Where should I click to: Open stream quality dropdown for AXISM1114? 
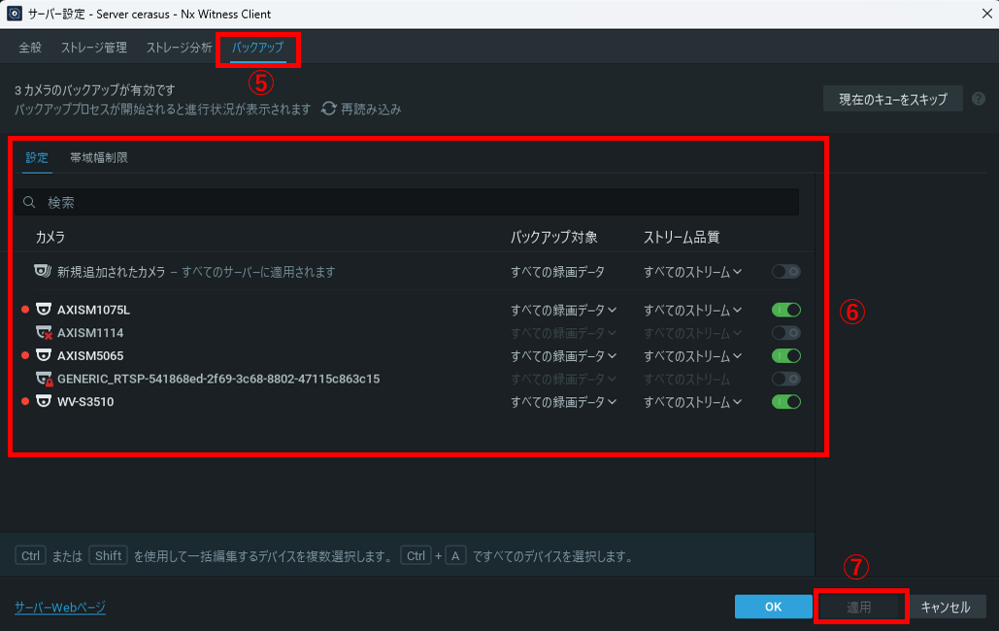point(692,333)
